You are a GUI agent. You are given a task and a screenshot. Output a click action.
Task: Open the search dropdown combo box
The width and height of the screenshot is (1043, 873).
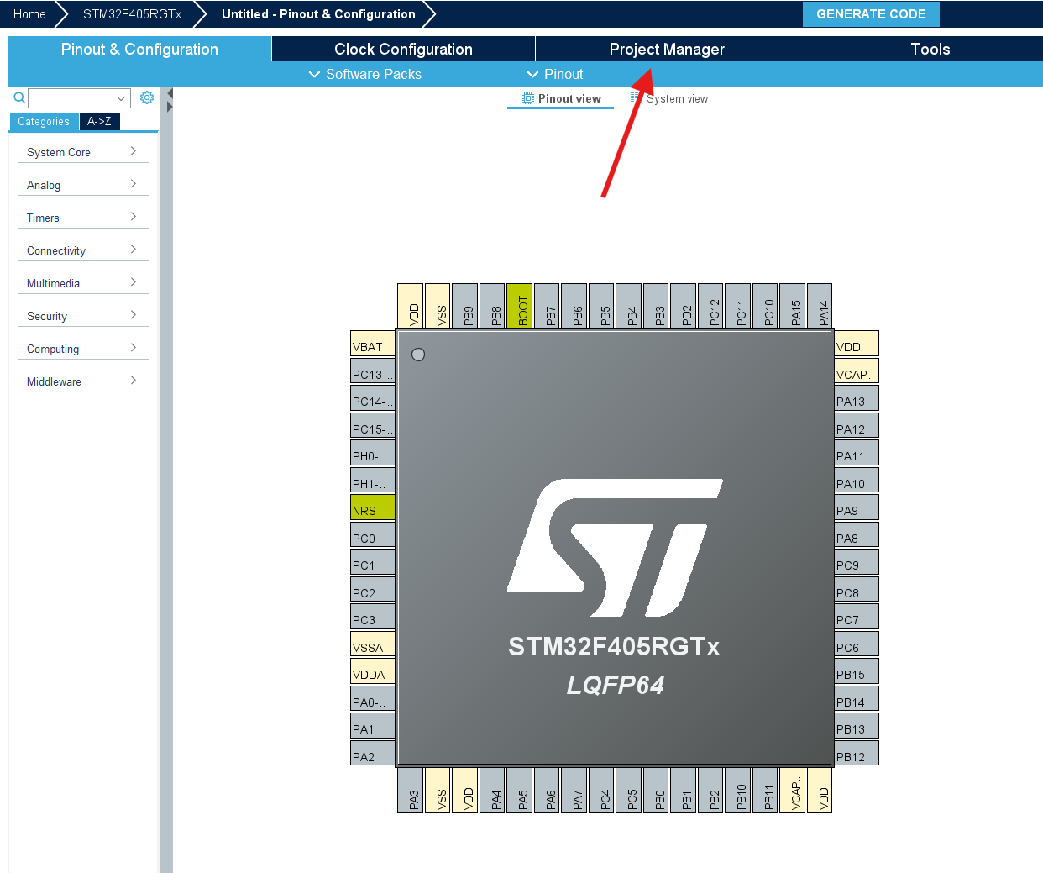click(79, 98)
